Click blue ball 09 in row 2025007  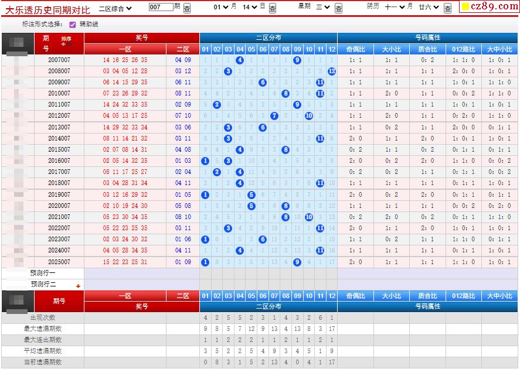(297, 262)
